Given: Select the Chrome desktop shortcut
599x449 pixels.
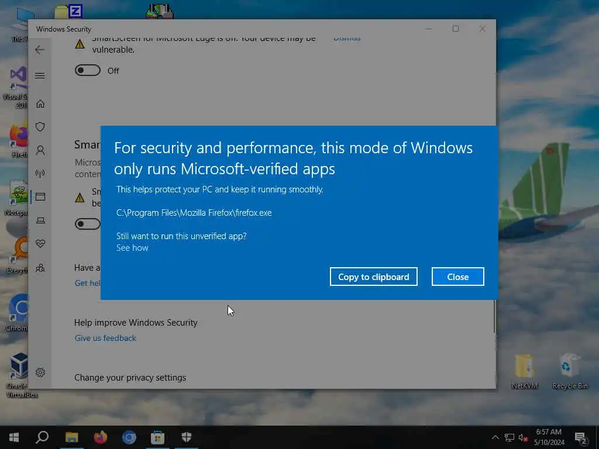Looking at the screenshot, I should (x=18, y=313).
